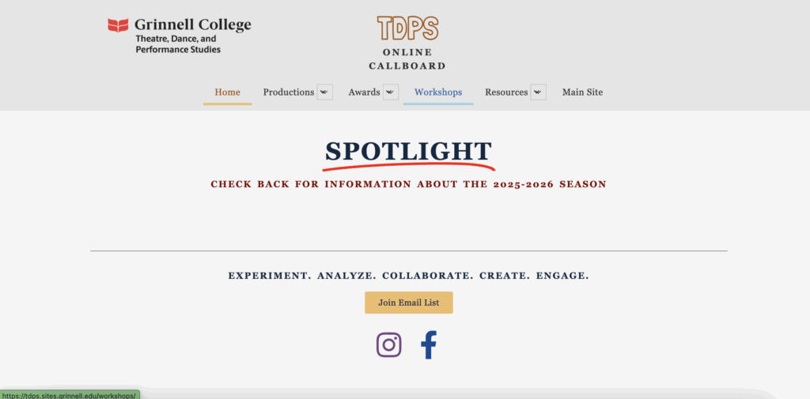Select the Resources nav item
Viewport: 810px width, 399px height.
[x=506, y=92]
